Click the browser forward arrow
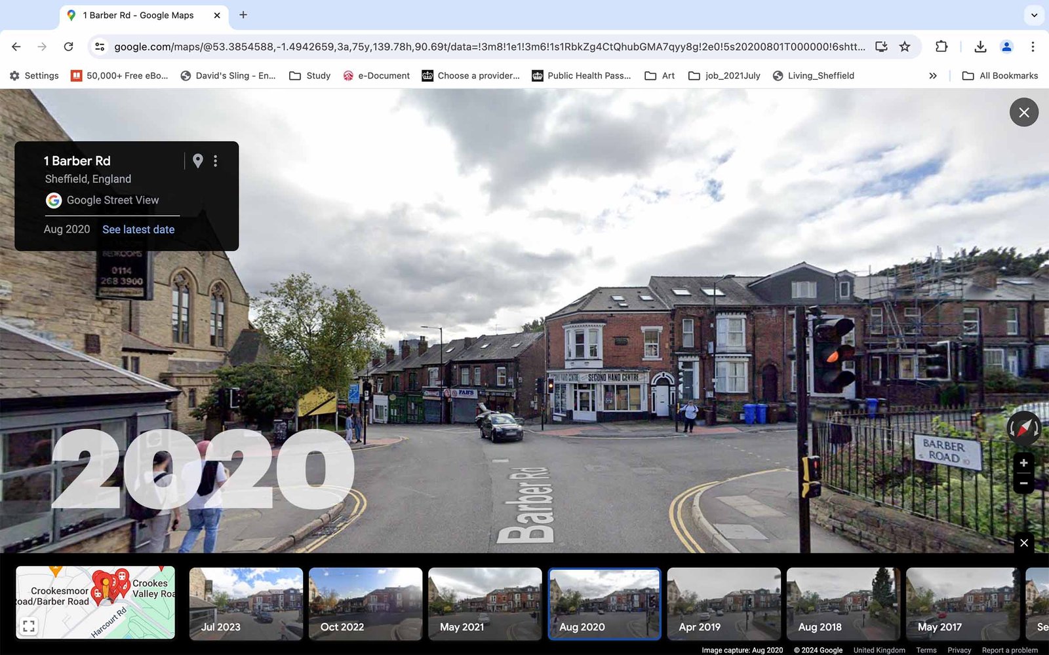 pyautogui.click(x=42, y=47)
